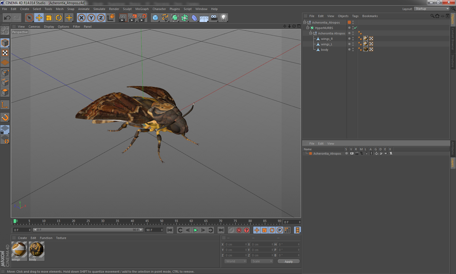The image size is (456, 274).
Task: Toggle the Snap magnet icon
Action: coord(5,117)
